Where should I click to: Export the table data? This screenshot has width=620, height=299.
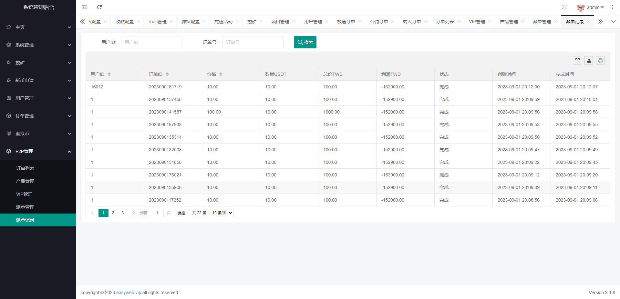(x=589, y=60)
